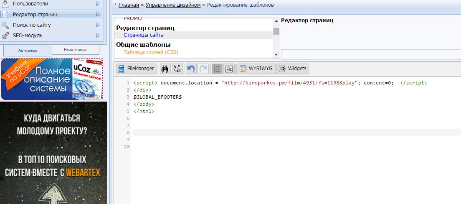Open Таблица стилей (CSS) template
The height and width of the screenshot is (204, 461).
click(x=151, y=52)
